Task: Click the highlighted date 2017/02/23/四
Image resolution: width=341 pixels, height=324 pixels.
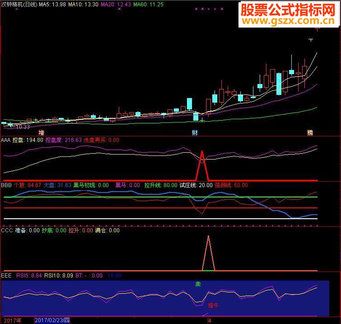Action: (52, 320)
